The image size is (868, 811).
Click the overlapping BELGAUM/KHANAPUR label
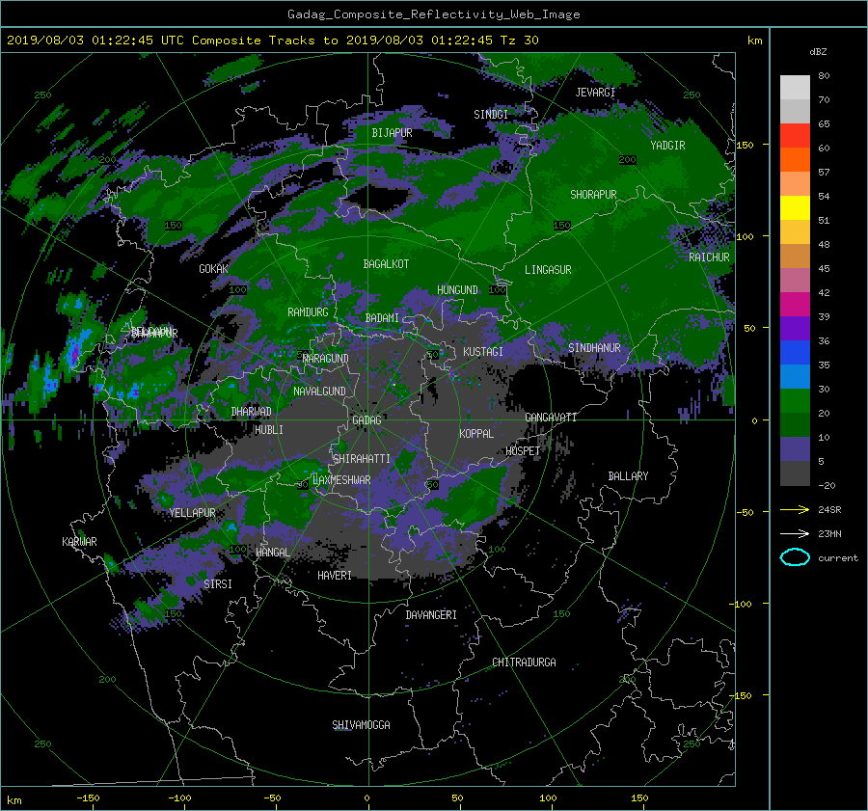coord(154,333)
